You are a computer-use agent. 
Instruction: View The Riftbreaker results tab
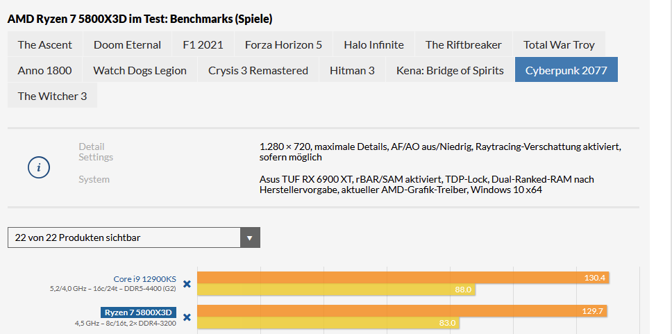(464, 44)
